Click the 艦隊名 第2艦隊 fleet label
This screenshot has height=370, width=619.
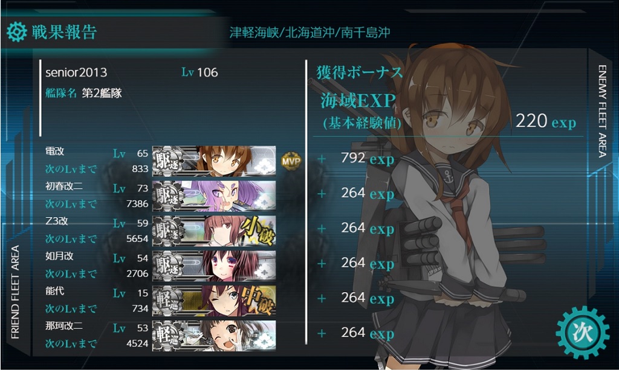coord(83,93)
